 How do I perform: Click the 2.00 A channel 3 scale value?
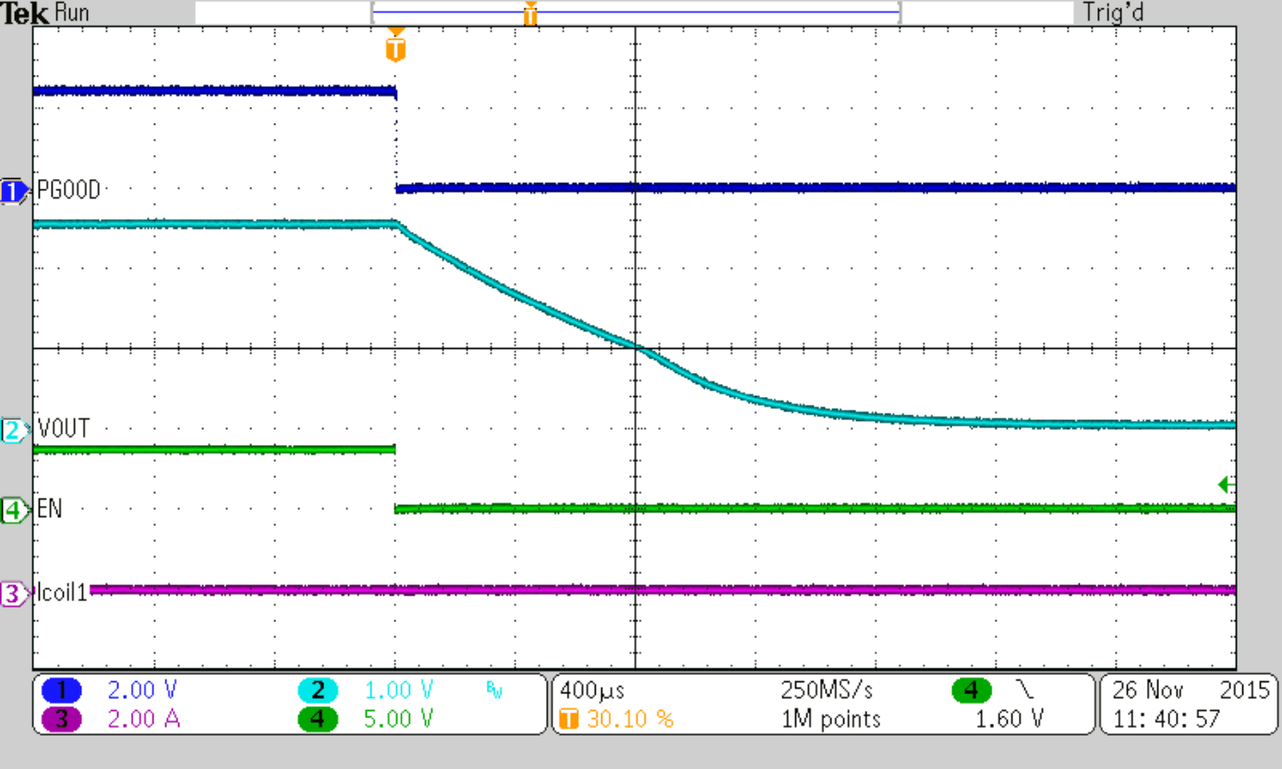[142, 719]
